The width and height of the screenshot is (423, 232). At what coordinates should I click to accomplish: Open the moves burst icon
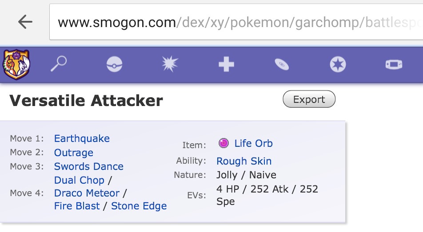tap(170, 65)
